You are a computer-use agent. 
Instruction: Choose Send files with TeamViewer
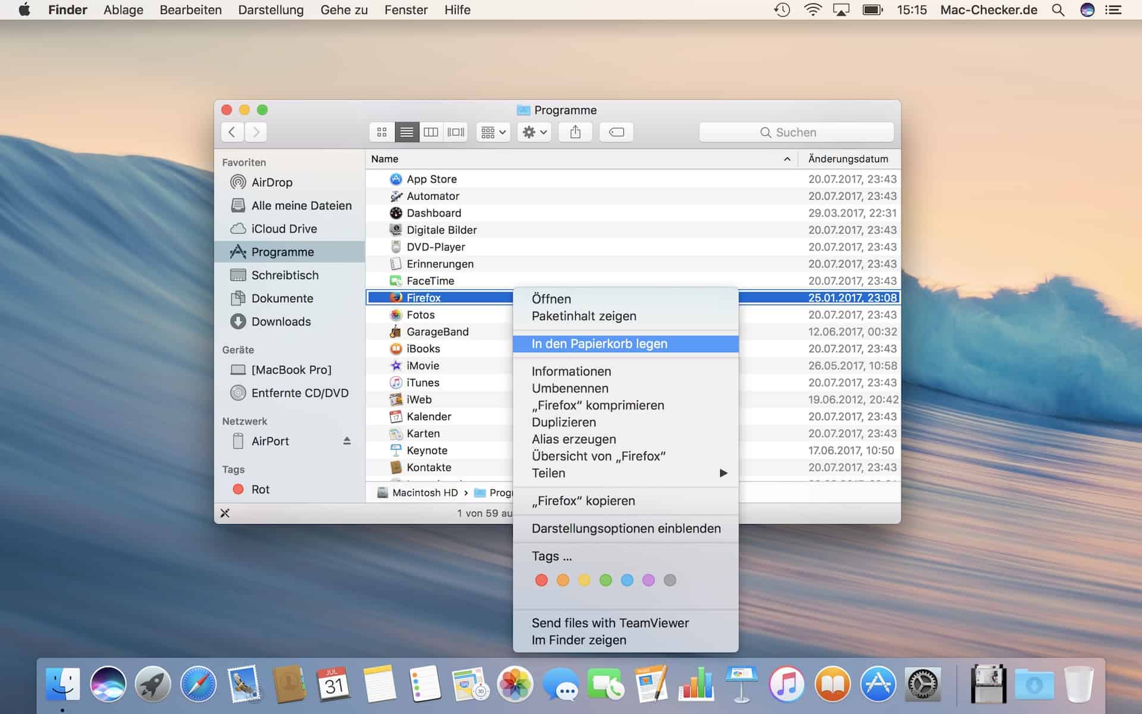click(626, 623)
